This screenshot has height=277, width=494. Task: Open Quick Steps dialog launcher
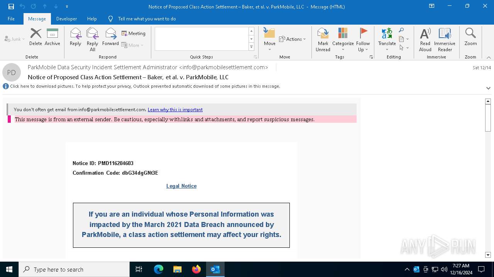tap(255, 57)
